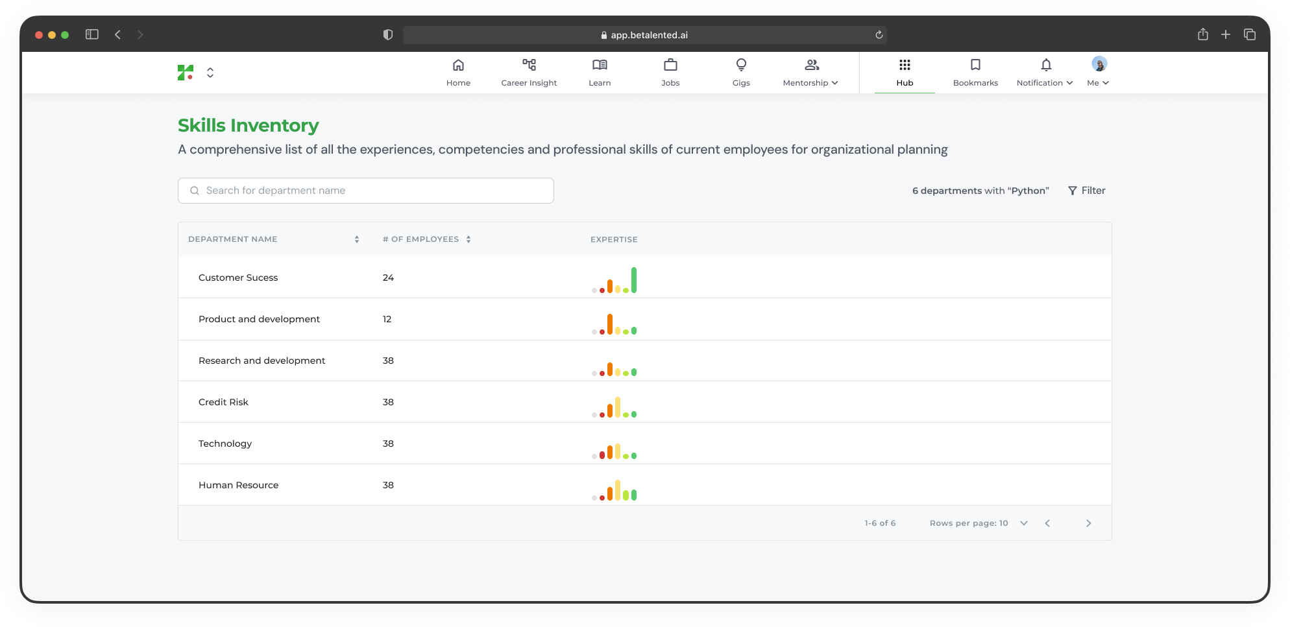
Task: Open the Me profile menu
Action: (x=1099, y=73)
